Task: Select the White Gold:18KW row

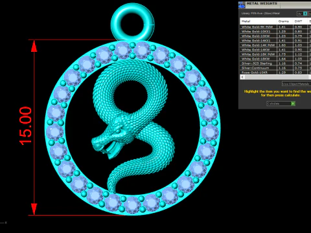Action: click(275, 59)
